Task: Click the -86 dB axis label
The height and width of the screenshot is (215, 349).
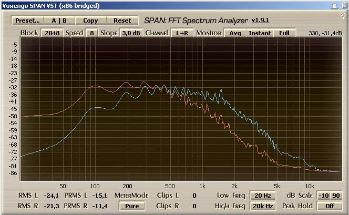Action: coord(13,173)
